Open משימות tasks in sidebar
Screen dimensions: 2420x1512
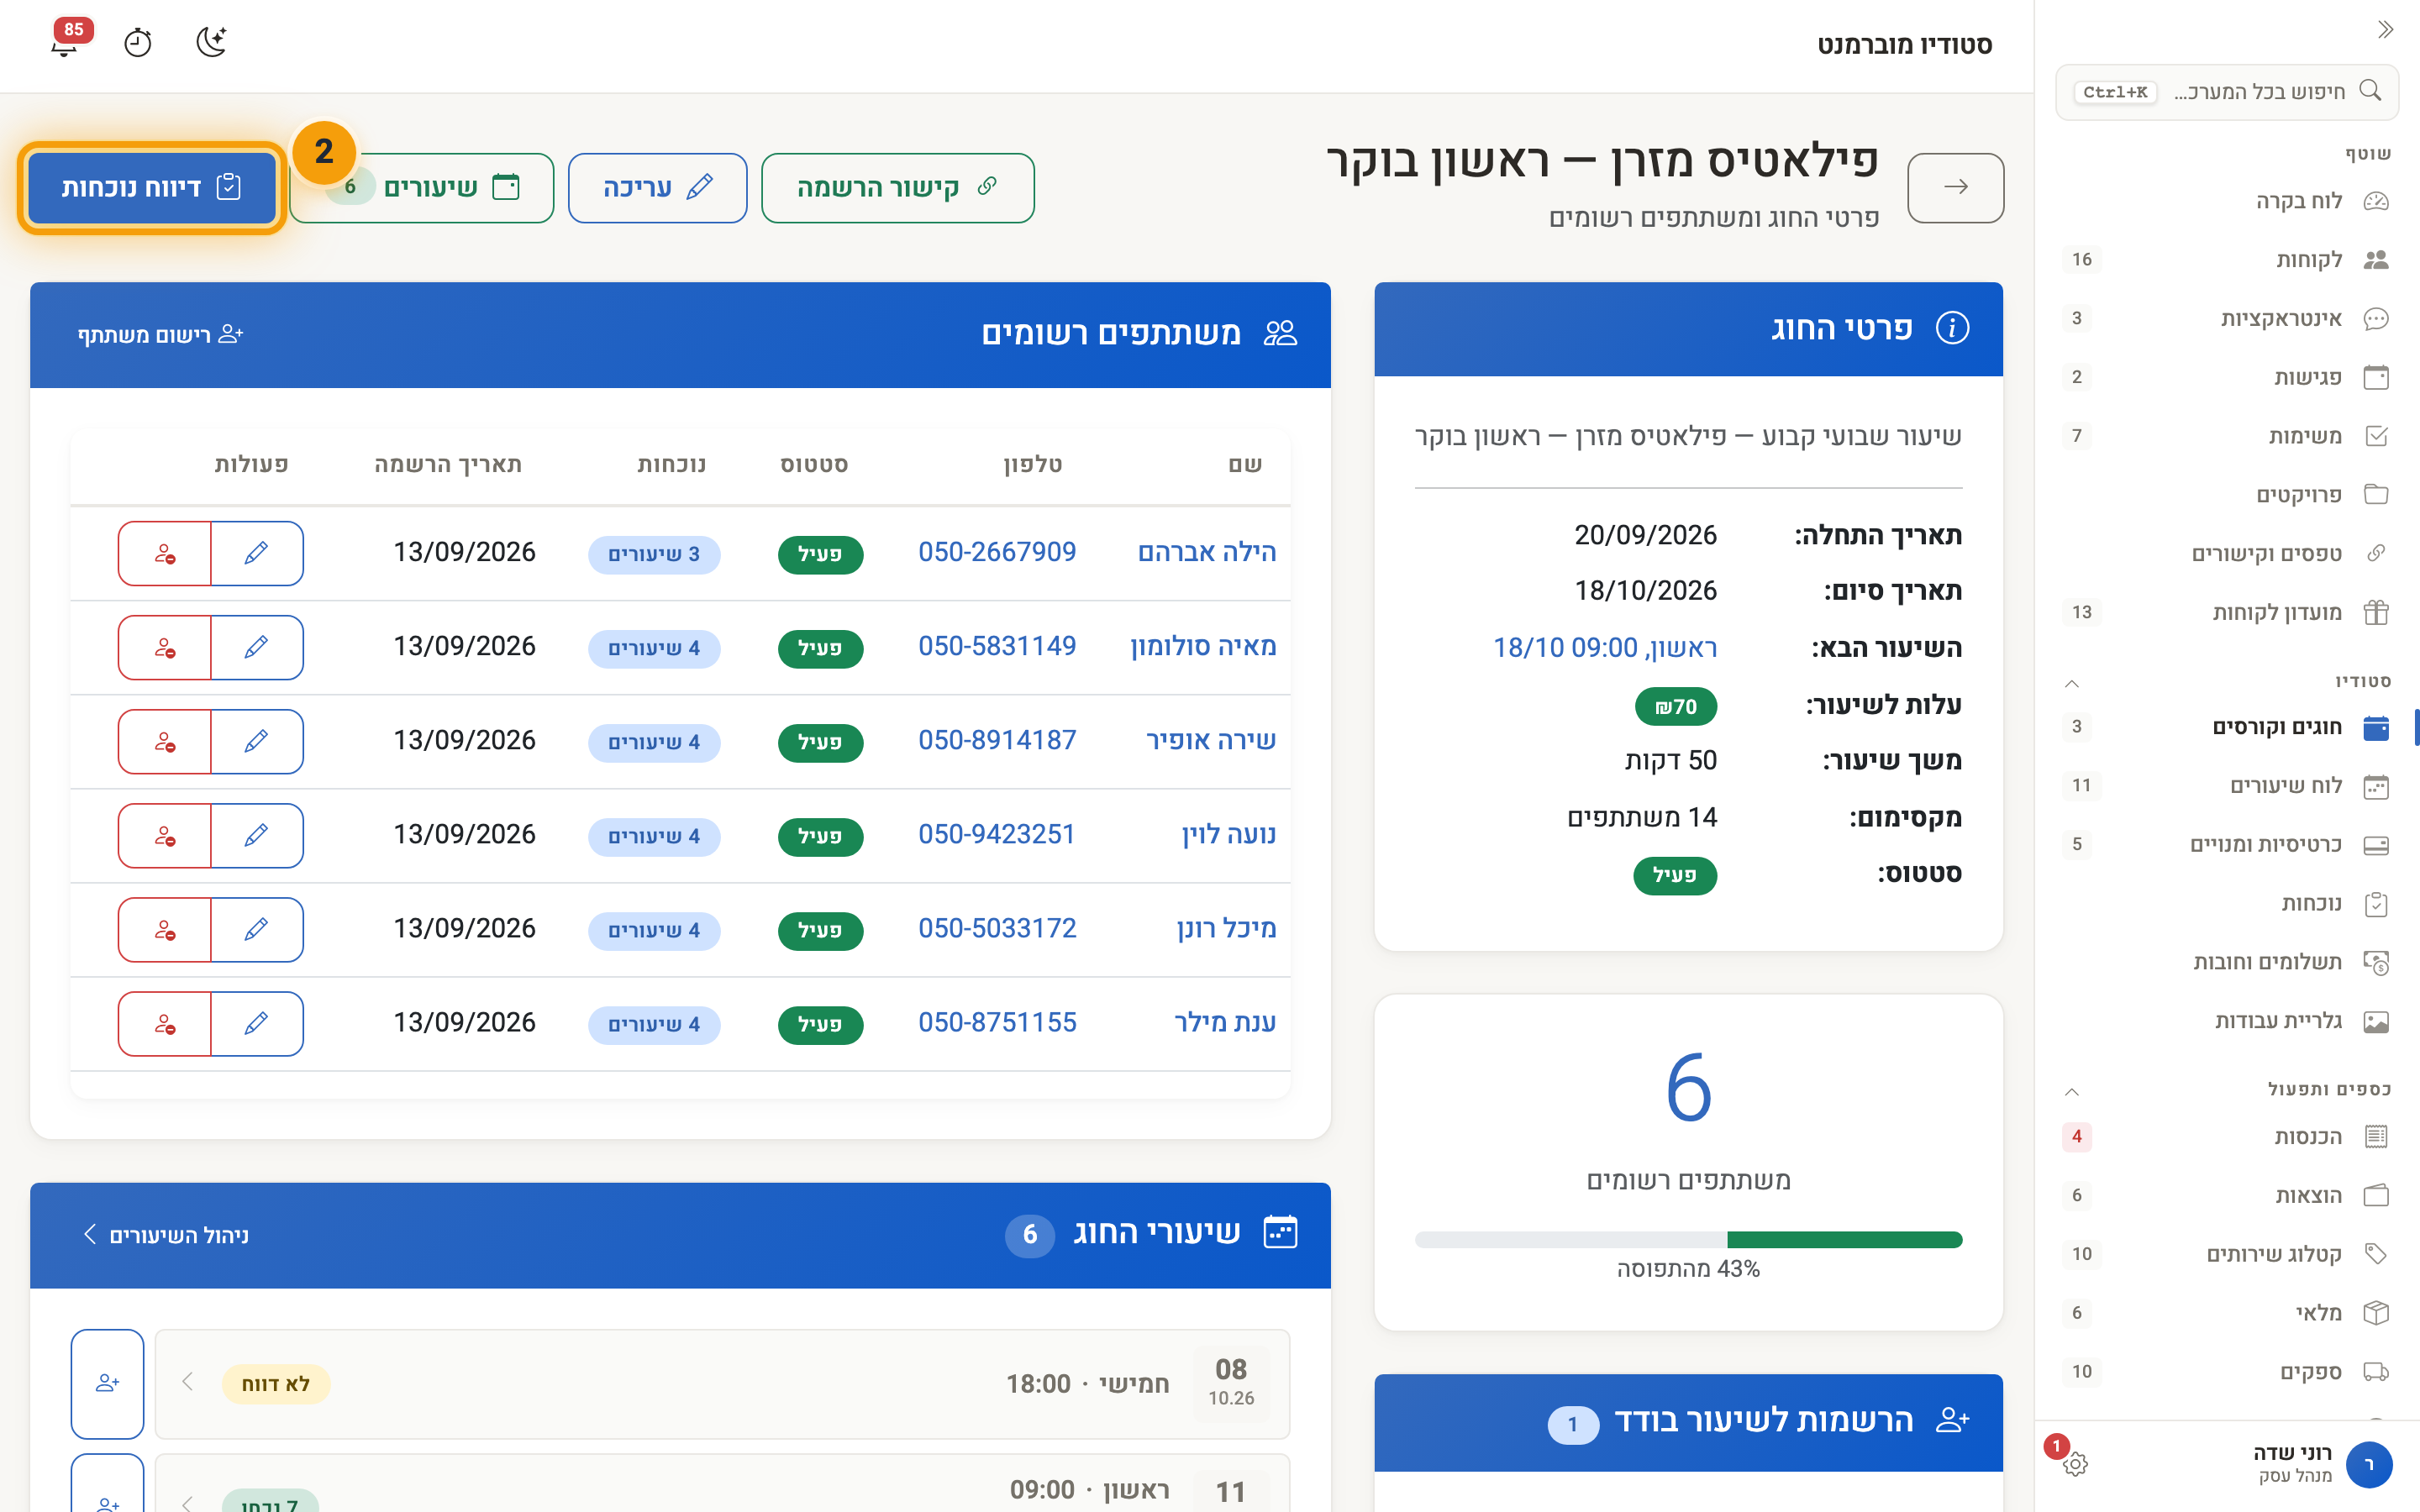click(x=2227, y=436)
